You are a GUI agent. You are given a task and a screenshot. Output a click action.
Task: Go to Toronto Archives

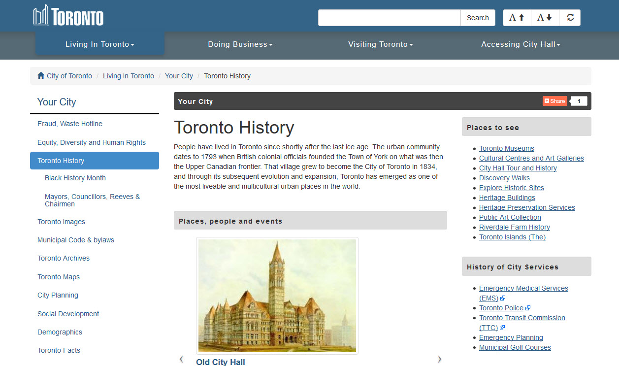tap(64, 258)
